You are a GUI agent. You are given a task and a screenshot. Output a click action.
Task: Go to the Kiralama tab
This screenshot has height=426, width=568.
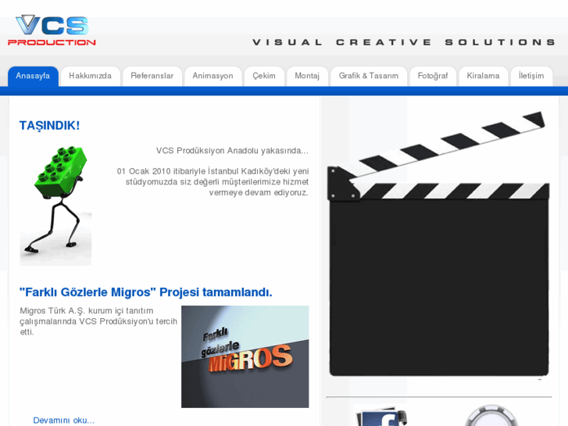pyautogui.click(x=484, y=76)
